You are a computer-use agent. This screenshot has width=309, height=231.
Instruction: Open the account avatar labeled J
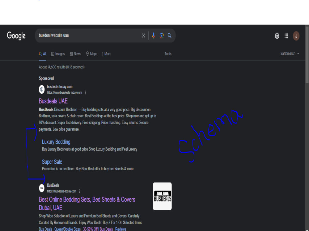click(296, 36)
